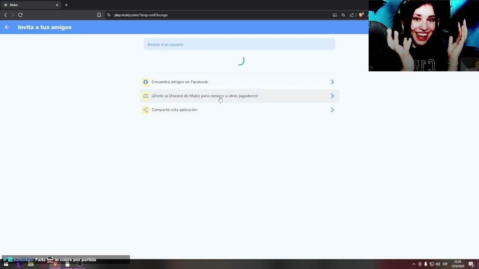
Task: Open Encuentra amigos en Facebook
Action: [x=239, y=82]
